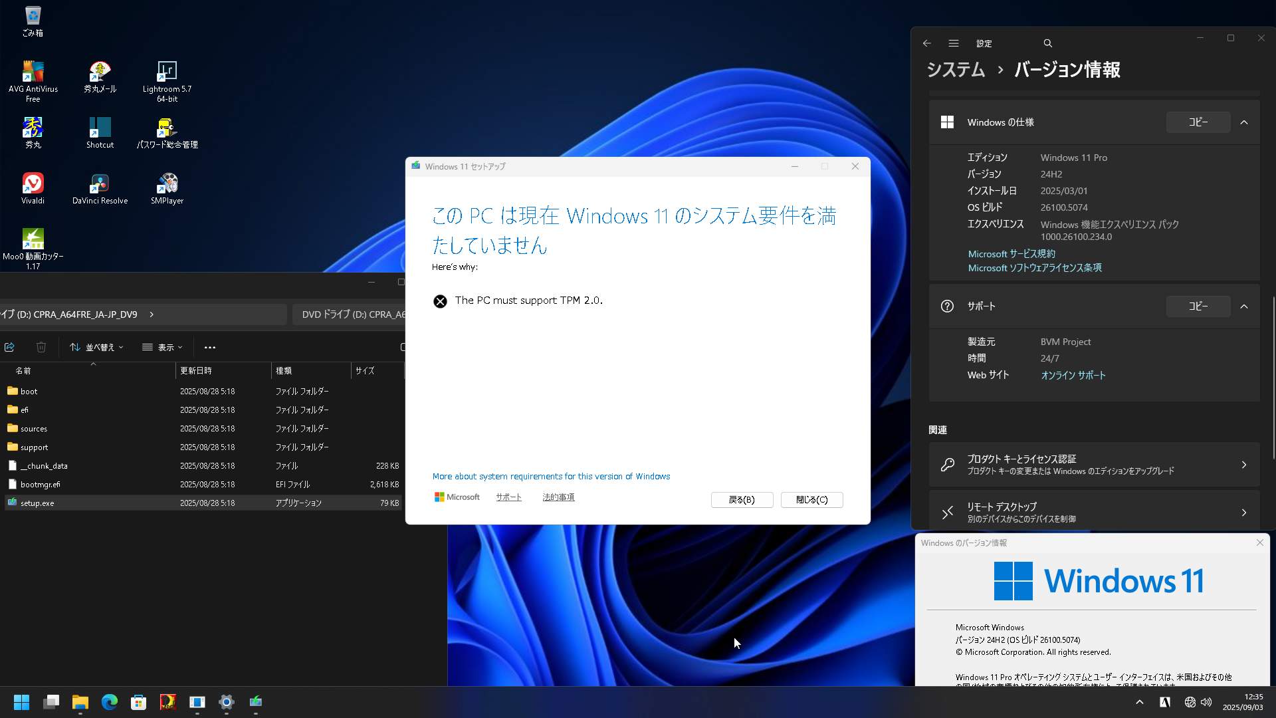
Task: Show hidden tray icons chevron
Action: pos(1140,702)
